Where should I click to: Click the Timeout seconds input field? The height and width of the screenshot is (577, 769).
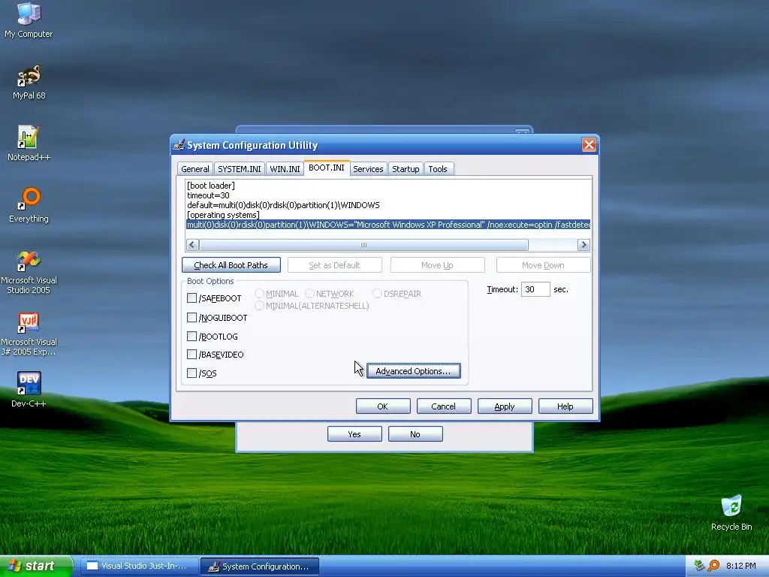535,289
